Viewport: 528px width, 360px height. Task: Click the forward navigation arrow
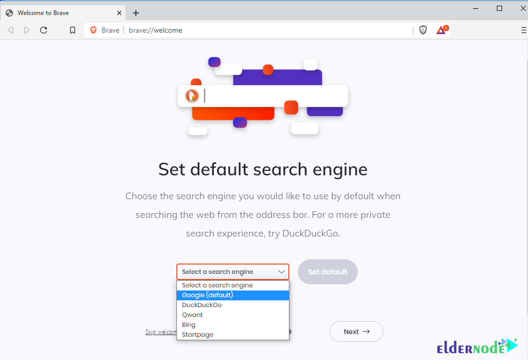coord(27,30)
